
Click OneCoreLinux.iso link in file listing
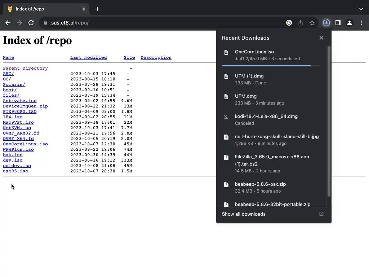25,144
